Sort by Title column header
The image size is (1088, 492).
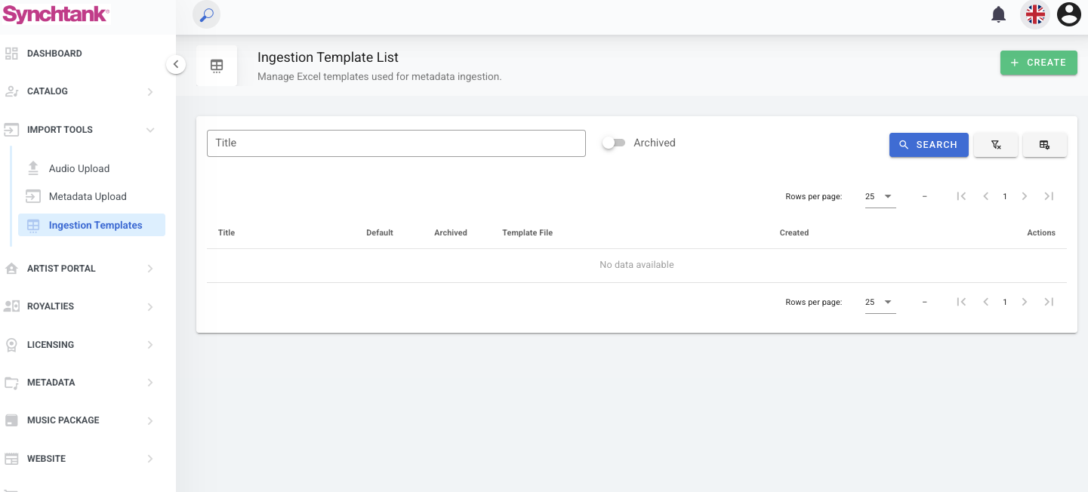click(x=227, y=232)
